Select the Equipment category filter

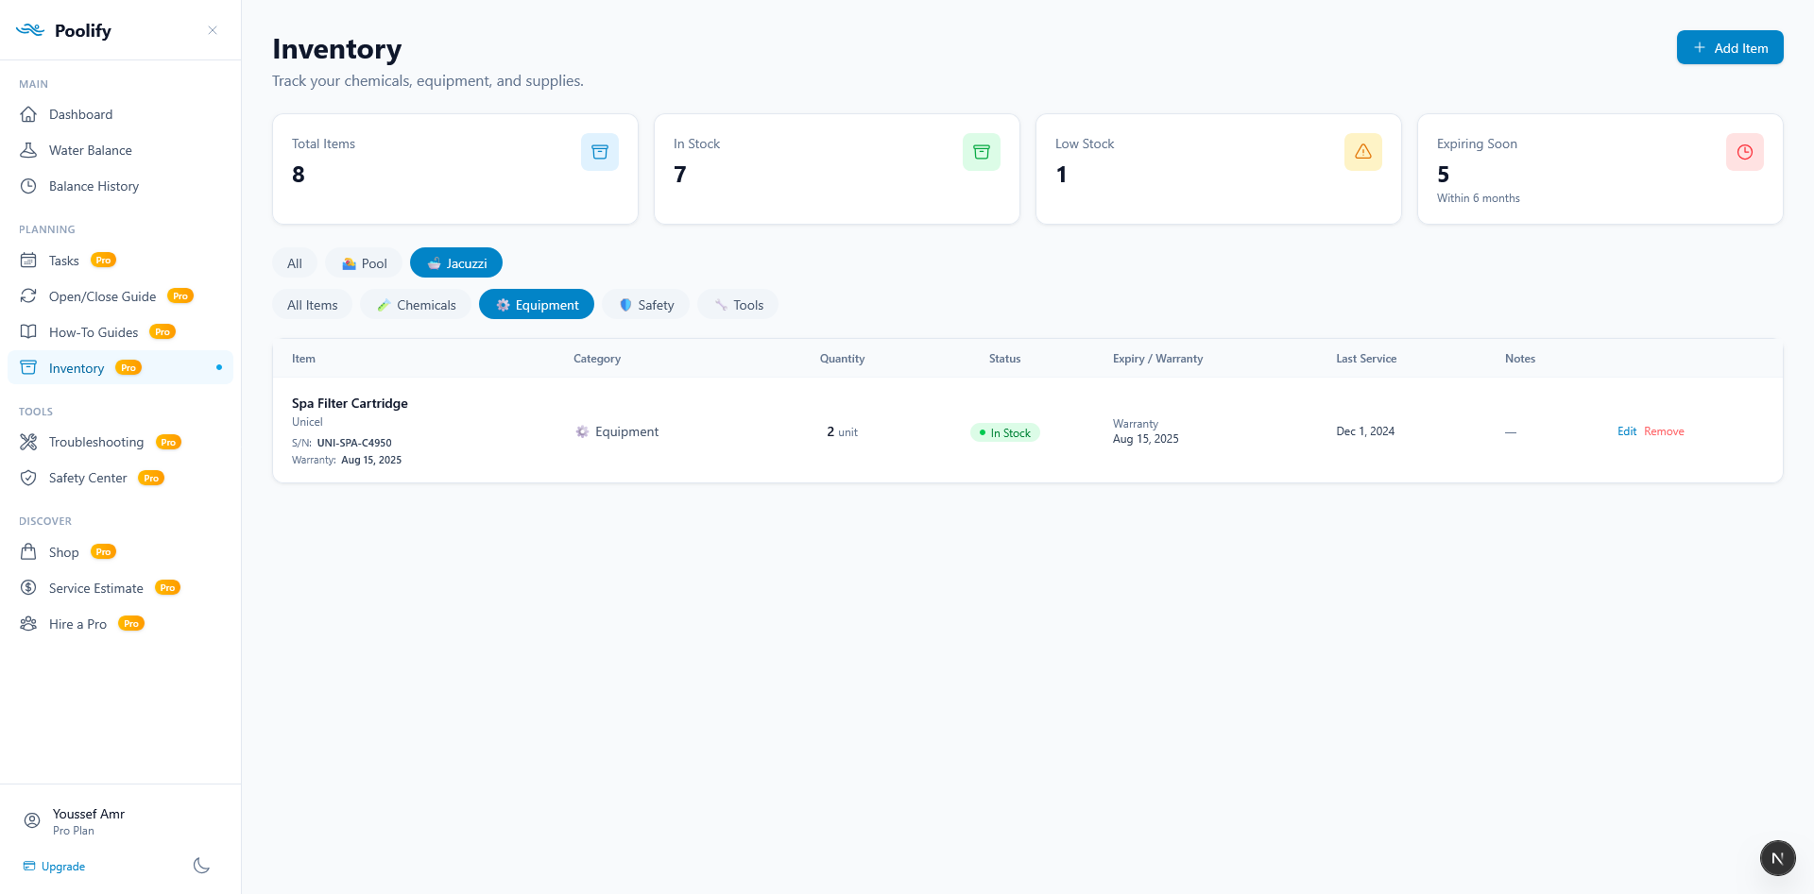pyautogui.click(x=537, y=305)
